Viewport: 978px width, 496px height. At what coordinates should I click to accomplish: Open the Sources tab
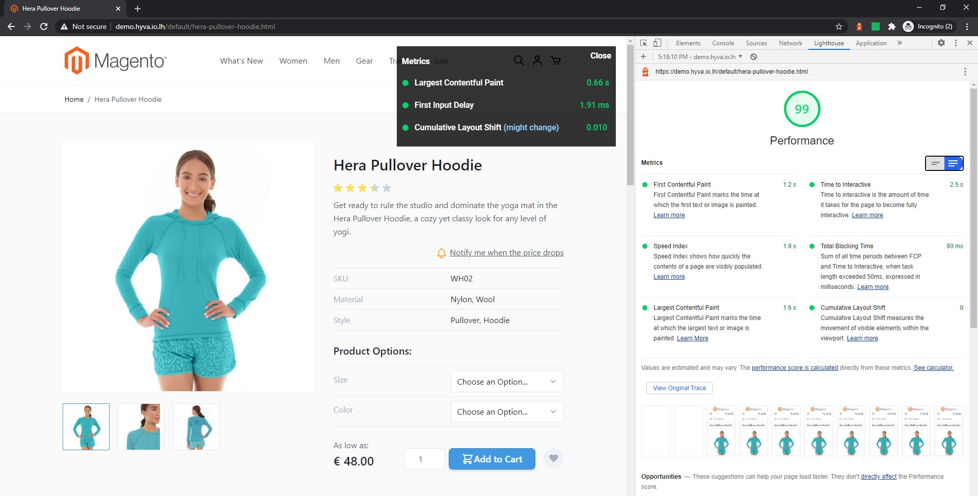point(756,43)
